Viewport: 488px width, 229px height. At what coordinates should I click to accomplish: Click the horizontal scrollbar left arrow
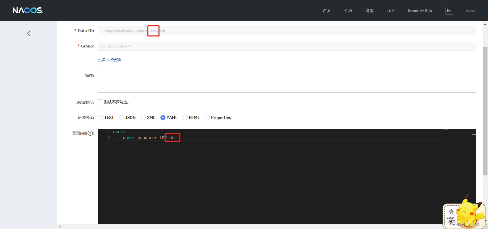coord(60,226)
